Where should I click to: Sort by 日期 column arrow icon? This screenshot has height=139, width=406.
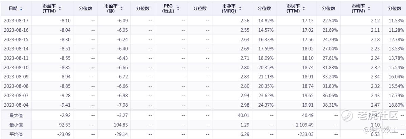21,9
